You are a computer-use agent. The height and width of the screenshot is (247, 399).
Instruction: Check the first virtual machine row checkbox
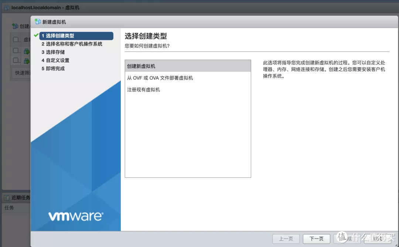(16, 51)
